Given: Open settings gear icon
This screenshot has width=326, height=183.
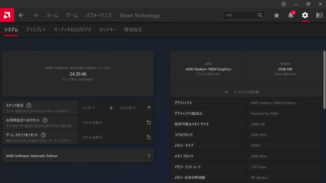Looking at the screenshot, I should 305,15.
